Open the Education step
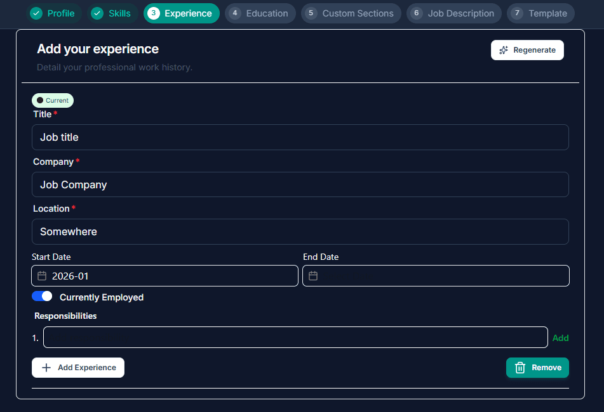This screenshot has height=412, width=604. (x=260, y=13)
